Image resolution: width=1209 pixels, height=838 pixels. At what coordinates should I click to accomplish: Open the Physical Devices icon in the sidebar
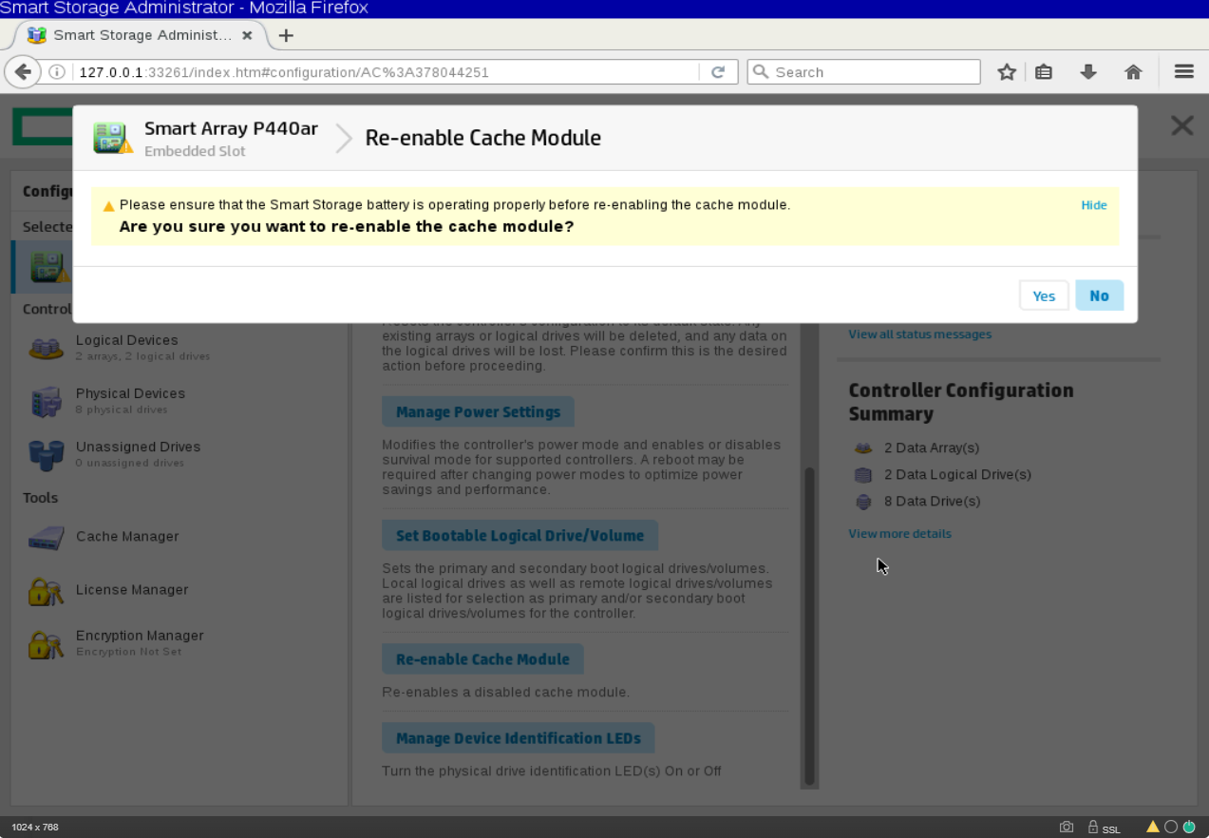tap(46, 402)
